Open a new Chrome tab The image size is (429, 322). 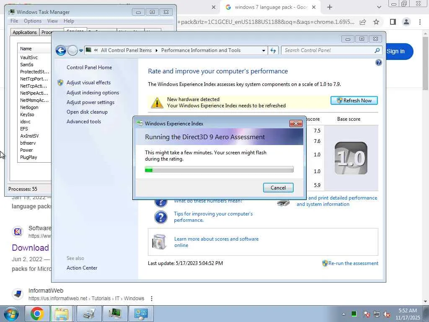tap(330, 8)
